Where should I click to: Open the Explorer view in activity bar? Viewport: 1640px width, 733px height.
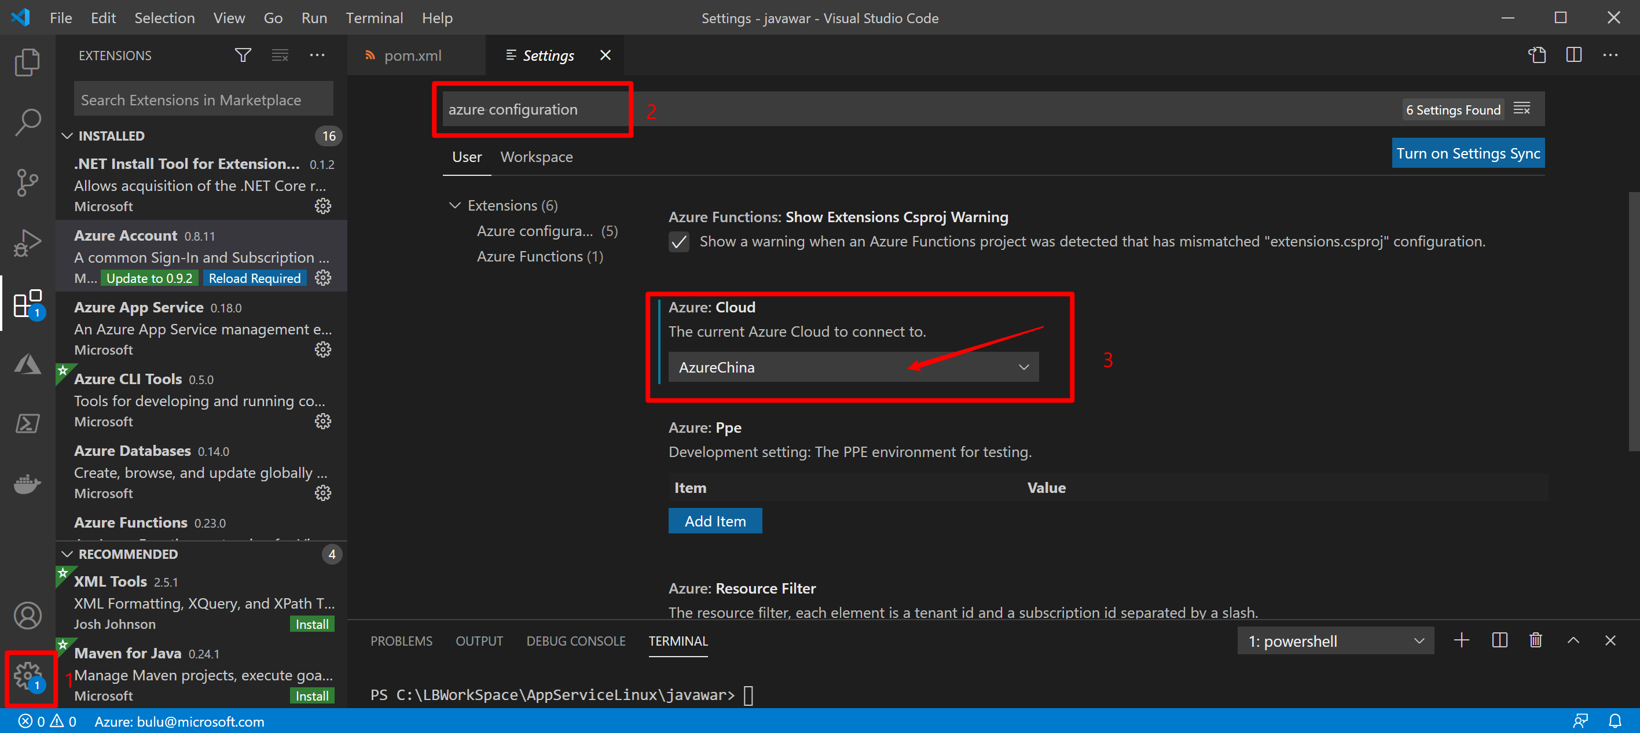tap(27, 62)
